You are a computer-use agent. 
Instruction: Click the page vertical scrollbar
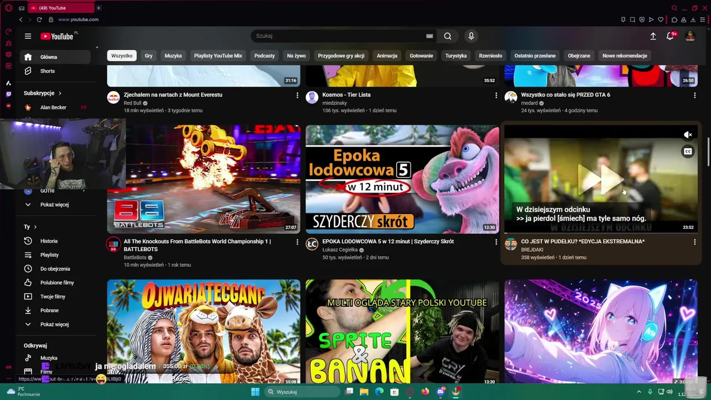tap(708, 151)
